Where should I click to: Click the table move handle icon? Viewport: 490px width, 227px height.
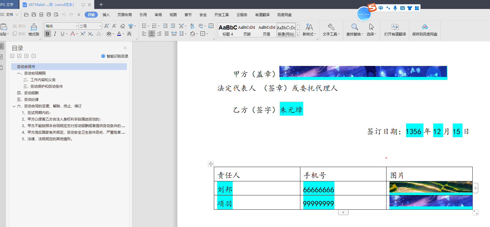[211, 164]
